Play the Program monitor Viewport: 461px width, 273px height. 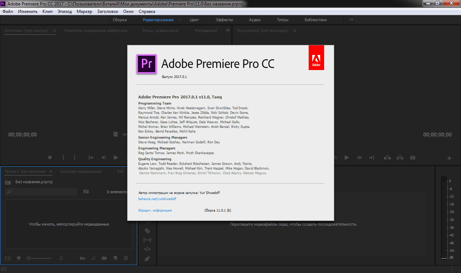347,157
